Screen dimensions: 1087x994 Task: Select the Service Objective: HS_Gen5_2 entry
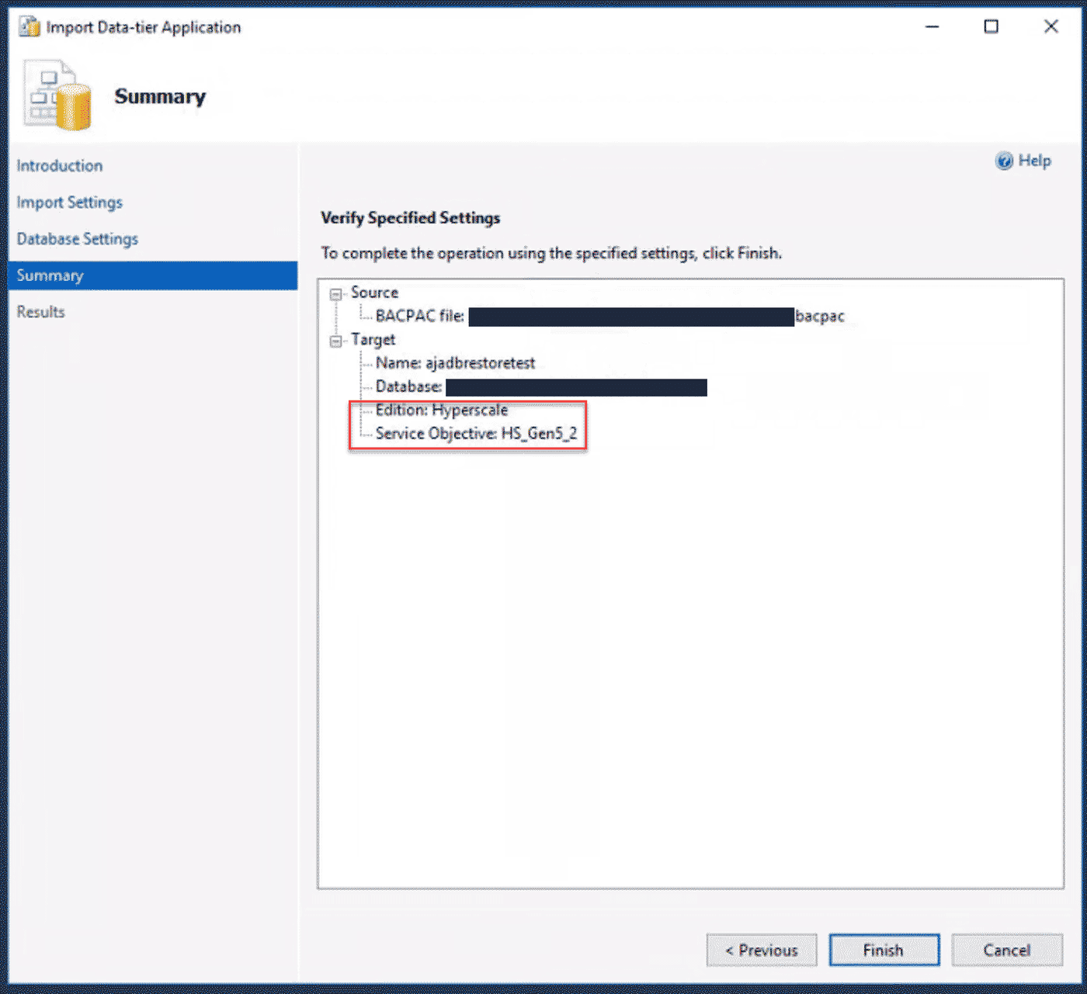[476, 433]
